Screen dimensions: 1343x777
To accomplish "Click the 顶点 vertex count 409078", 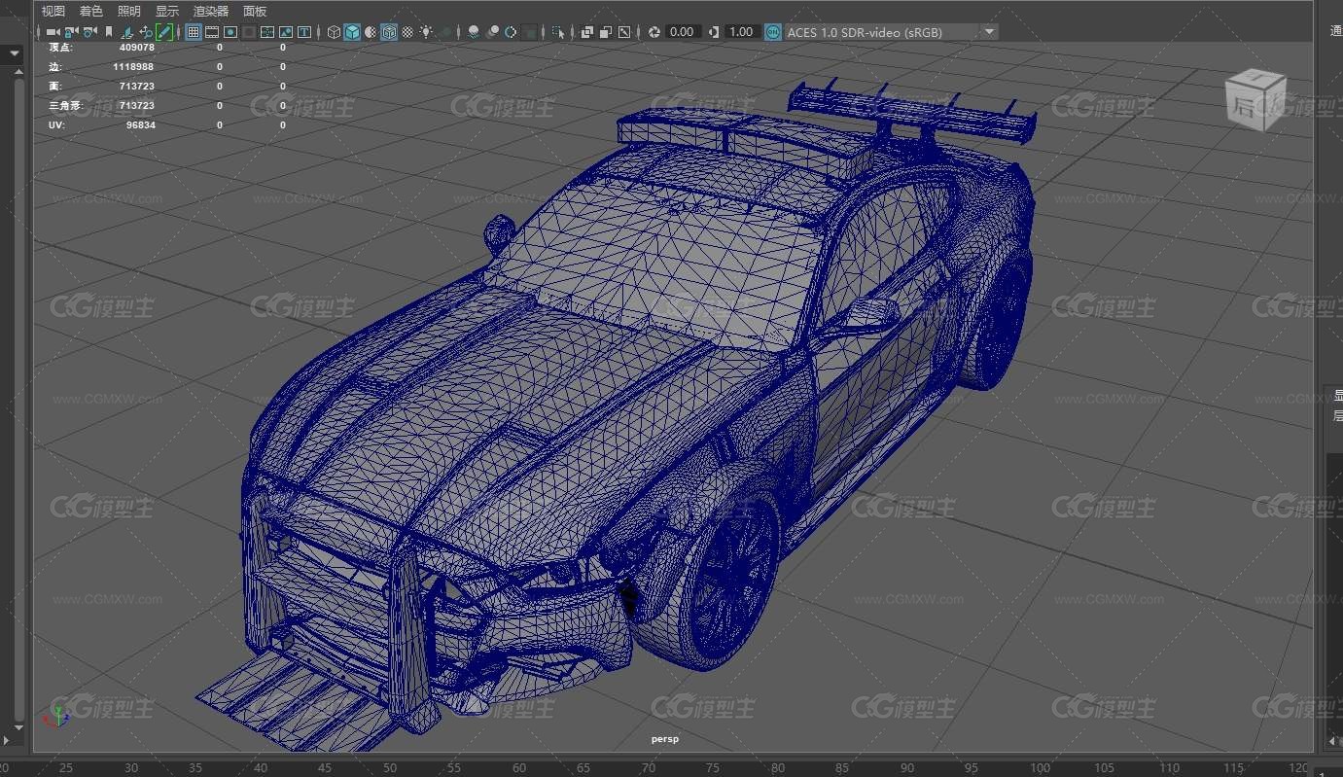I will [x=136, y=47].
